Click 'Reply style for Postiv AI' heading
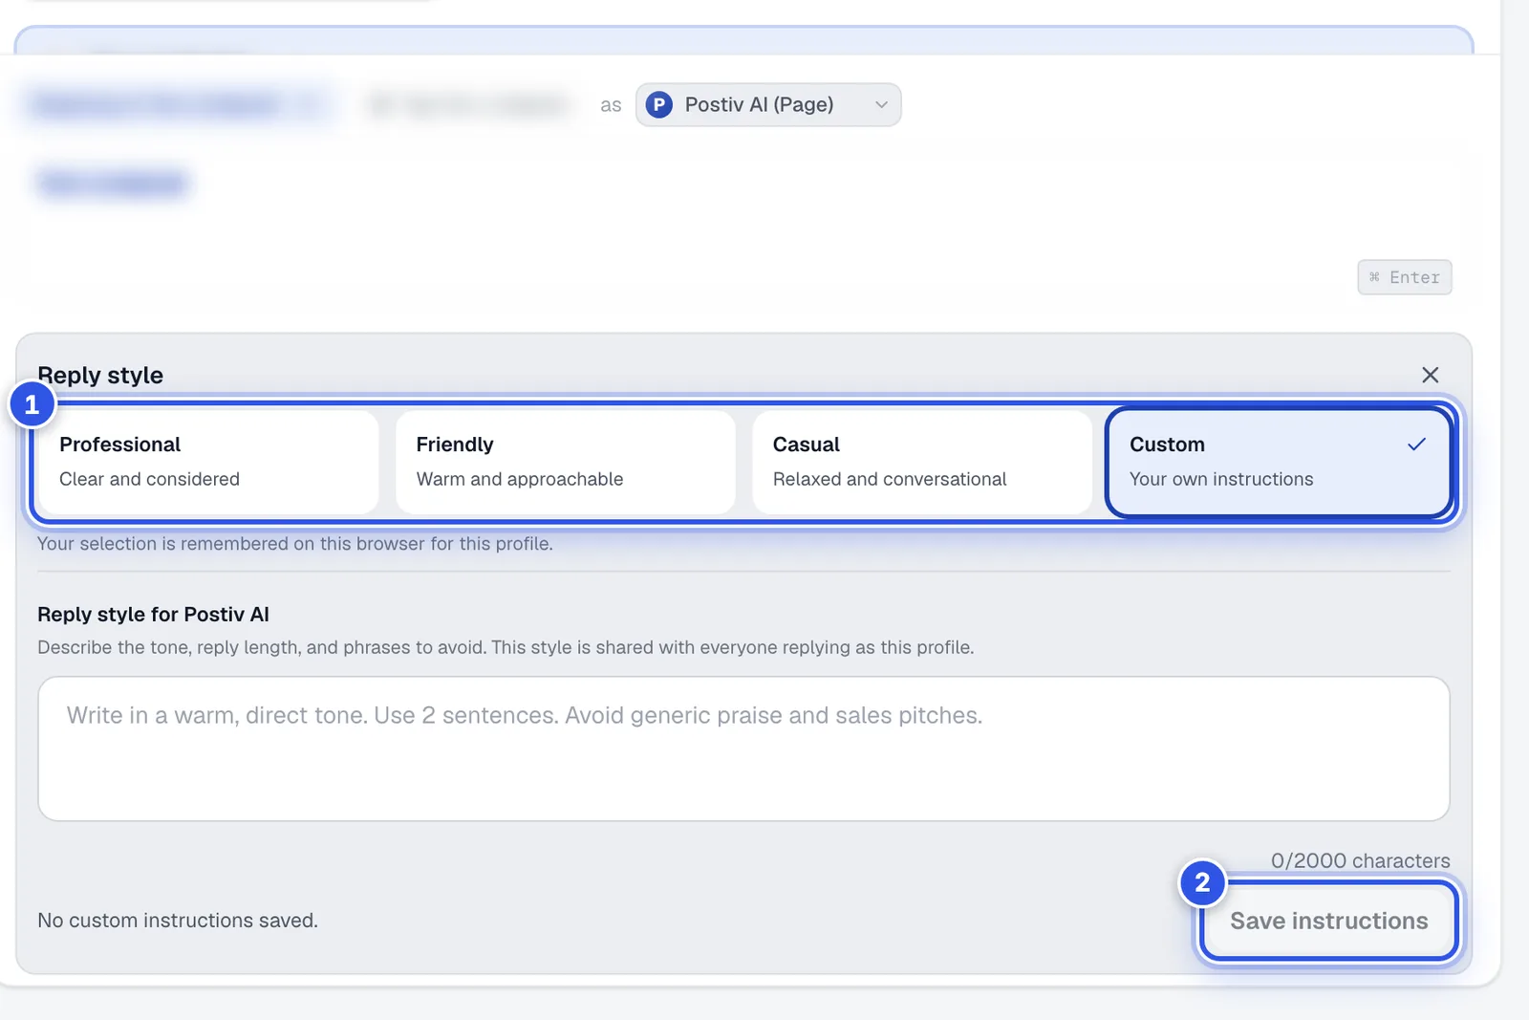 (x=153, y=615)
